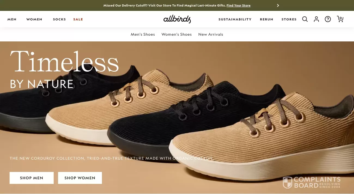The image size is (354, 194).
Task: Click the help question mark icon
Action: point(328,19)
